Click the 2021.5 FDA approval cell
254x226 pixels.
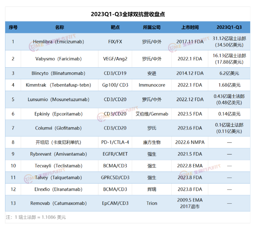[190, 154]
